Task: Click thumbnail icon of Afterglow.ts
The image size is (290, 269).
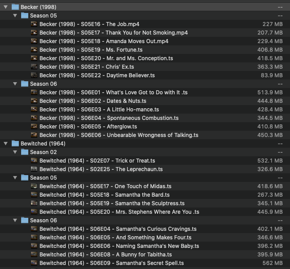Action: pyautogui.click(x=34, y=126)
